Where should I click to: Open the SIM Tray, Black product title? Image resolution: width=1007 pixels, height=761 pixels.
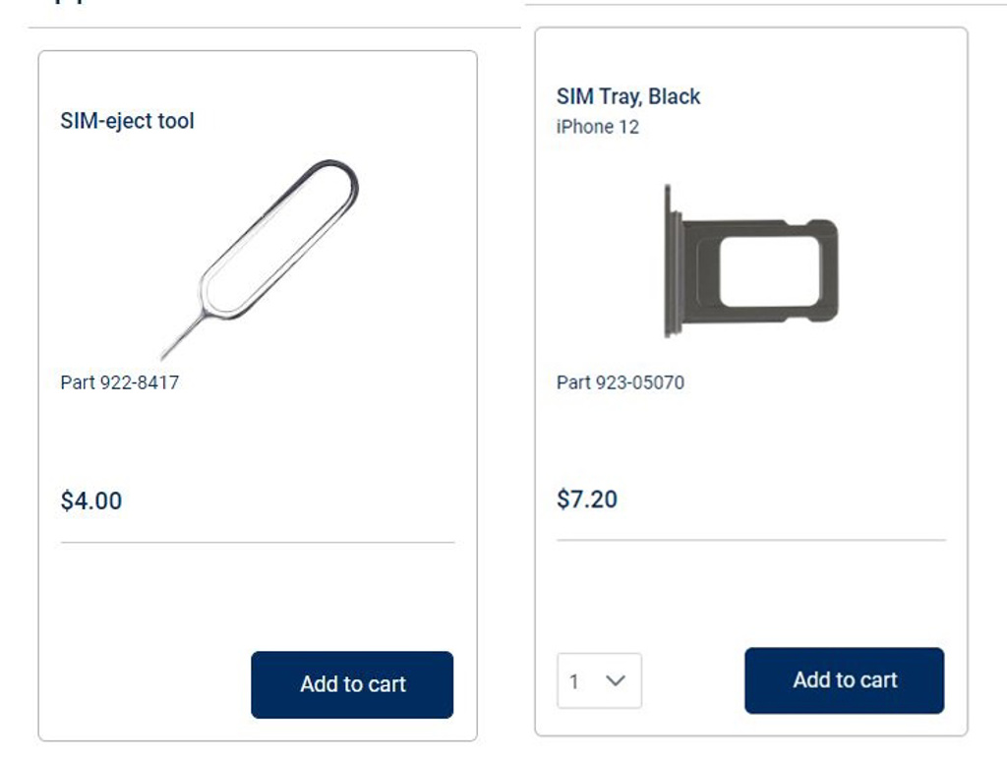tap(628, 96)
